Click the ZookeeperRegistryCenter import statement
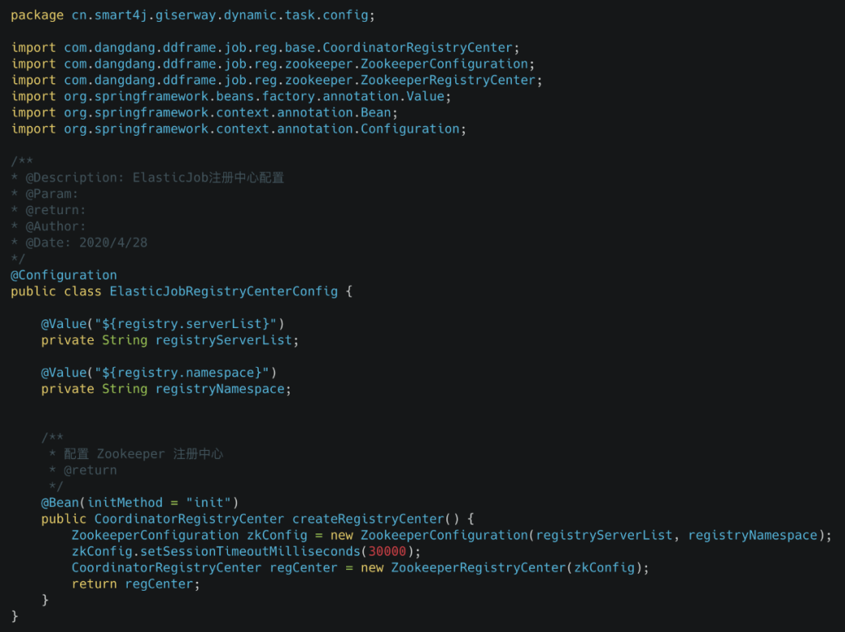The height and width of the screenshot is (632, 845). tap(277, 80)
